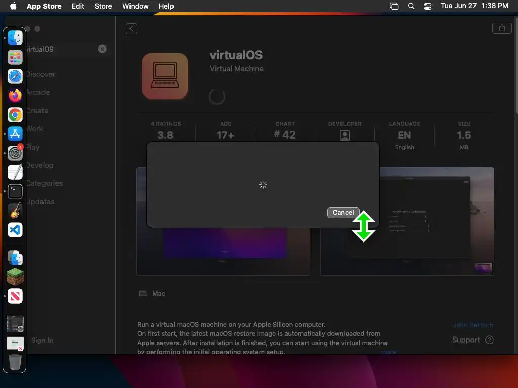Go to Arcade in the sidebar

point(37,92)
